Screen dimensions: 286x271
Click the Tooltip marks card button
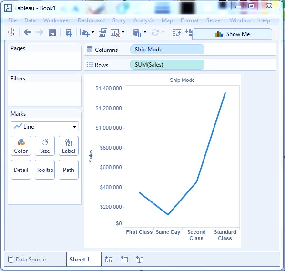[45, 170]
